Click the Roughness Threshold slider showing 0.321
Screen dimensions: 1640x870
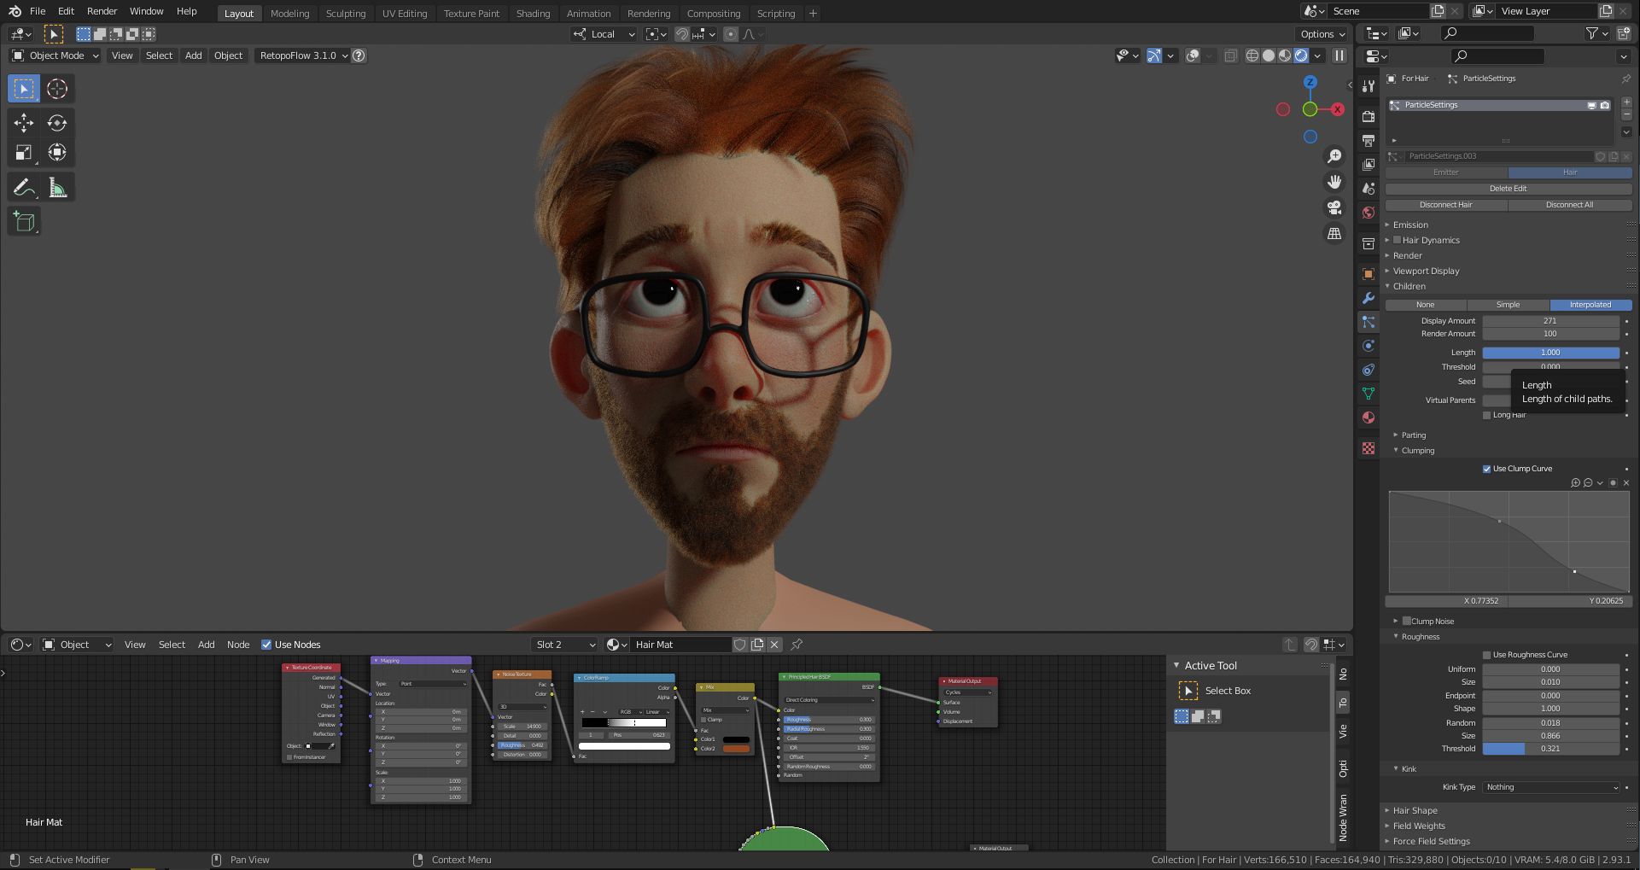(x=1550, y=749)
